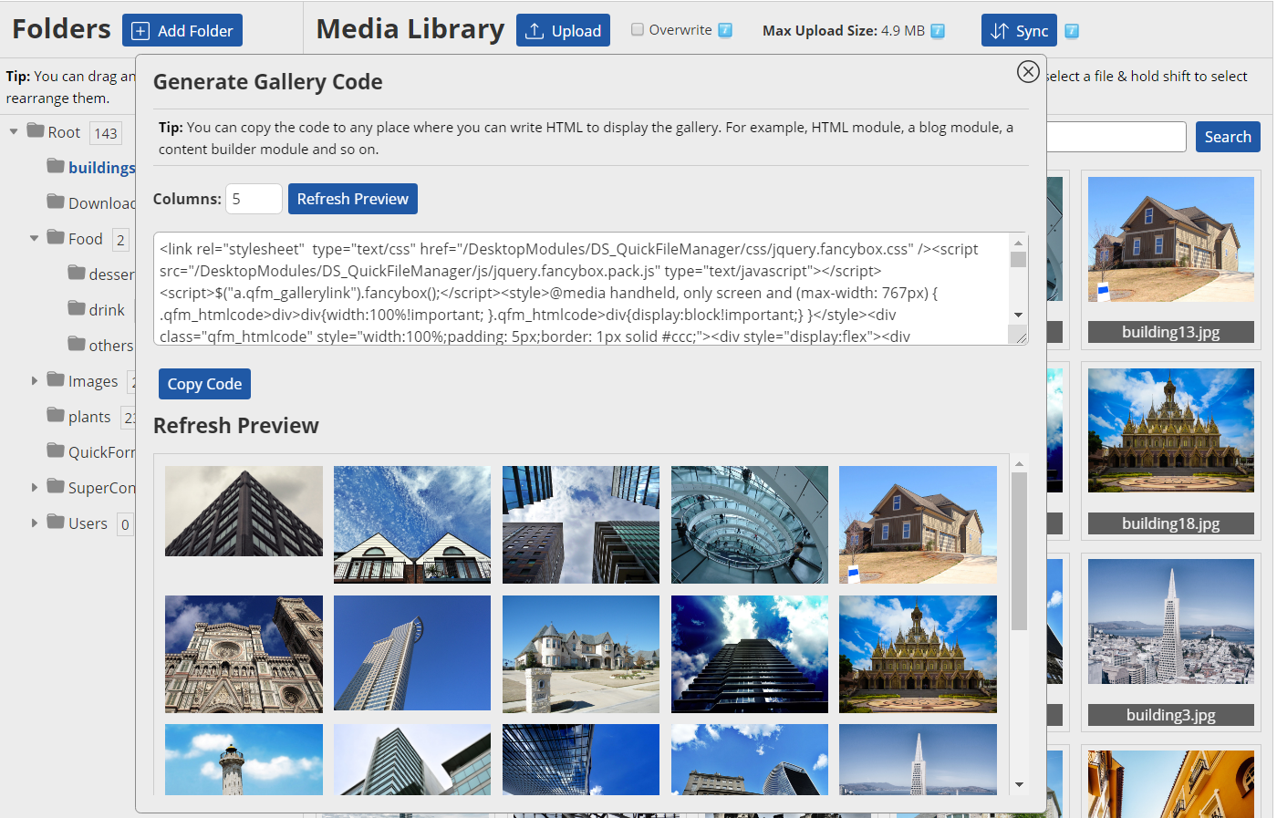This screenshot has width=1277, height=818.
Task: Collapse the Food folder
Action: [x=34, y=239]
